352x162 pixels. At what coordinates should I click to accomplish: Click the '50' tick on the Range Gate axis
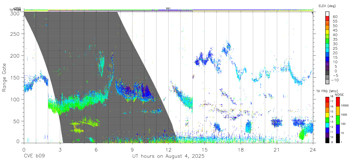[x=17, y=121]
